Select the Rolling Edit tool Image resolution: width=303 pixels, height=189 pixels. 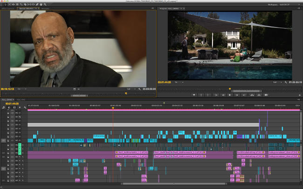[17, 4]
